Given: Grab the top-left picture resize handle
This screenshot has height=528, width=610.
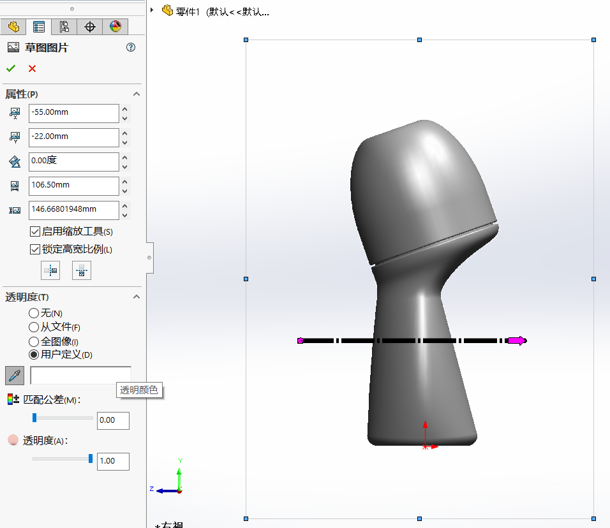Looking at the screenshot, I should point(246,40).
